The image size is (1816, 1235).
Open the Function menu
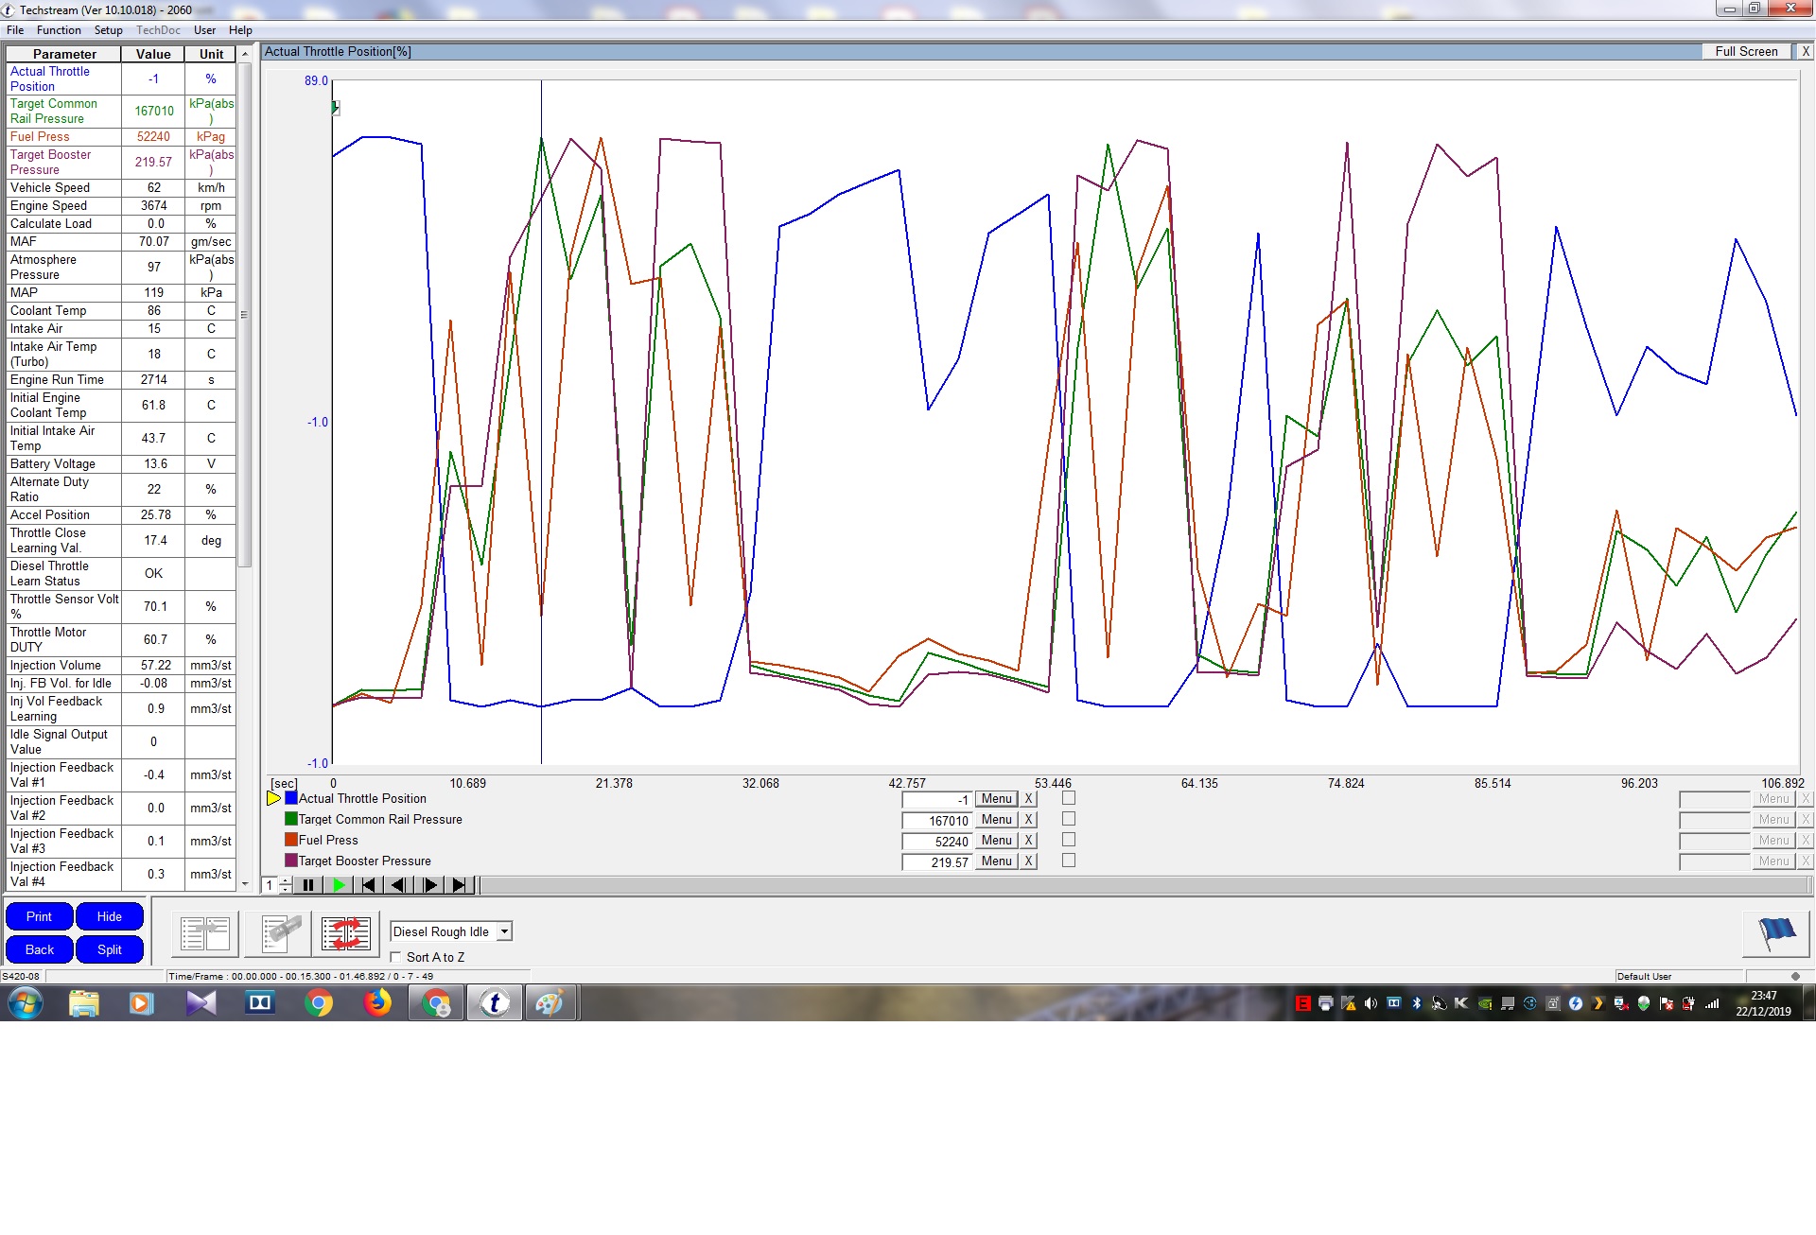(59, 30)
